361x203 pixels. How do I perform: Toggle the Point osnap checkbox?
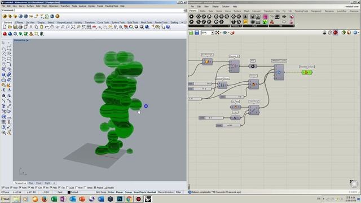pos(20,188)
